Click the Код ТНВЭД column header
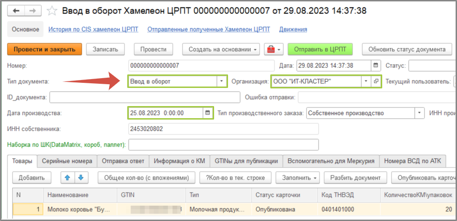457x221 pixels. (349, 195)
